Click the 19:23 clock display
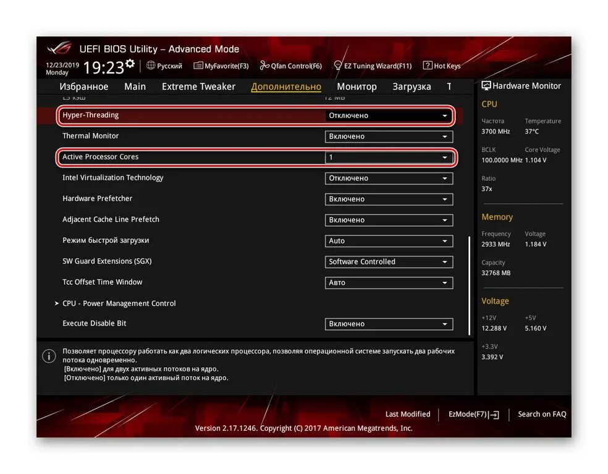This screenshot has width=608, height=474. tap(104, 67)
